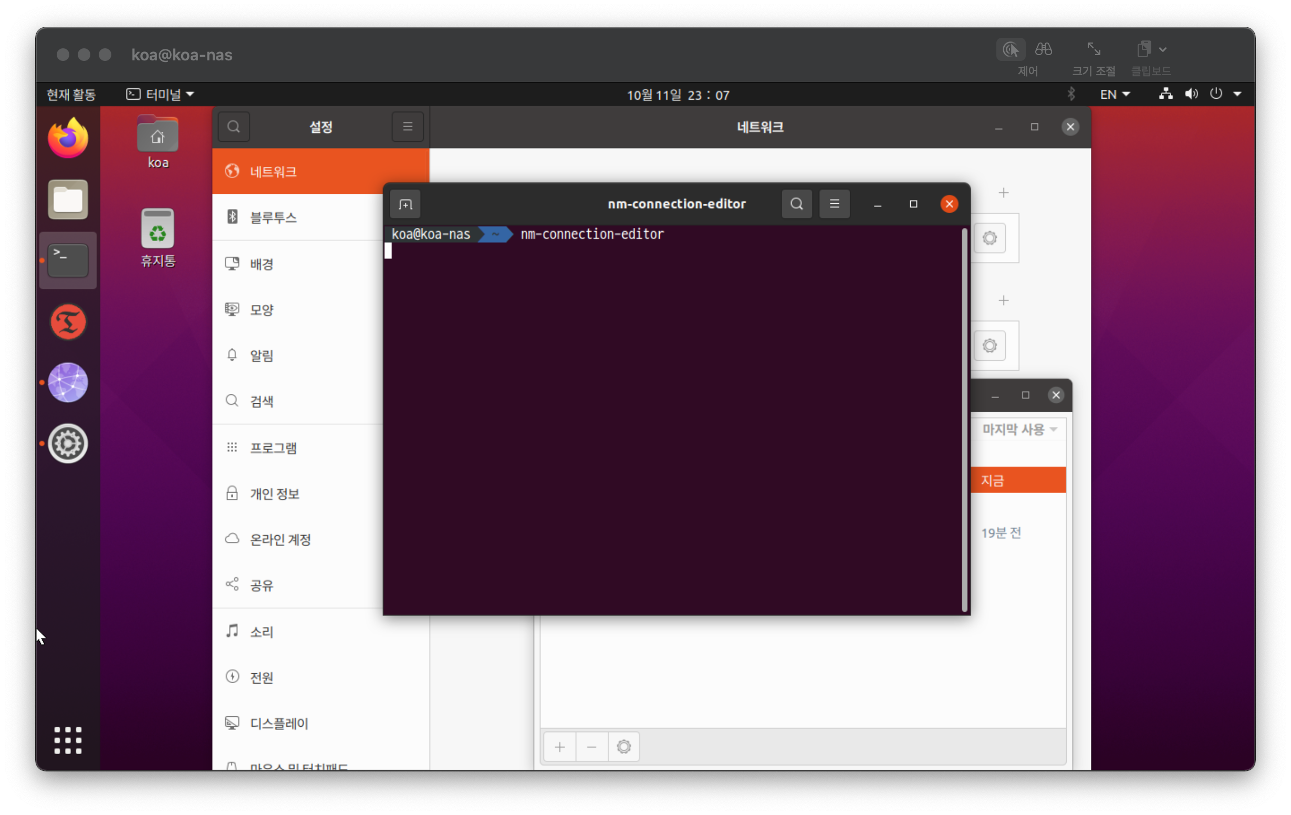Screen dimensions: 1291x815
Task: Open 현재 활동 activities overview
Action: pos(71,95)
